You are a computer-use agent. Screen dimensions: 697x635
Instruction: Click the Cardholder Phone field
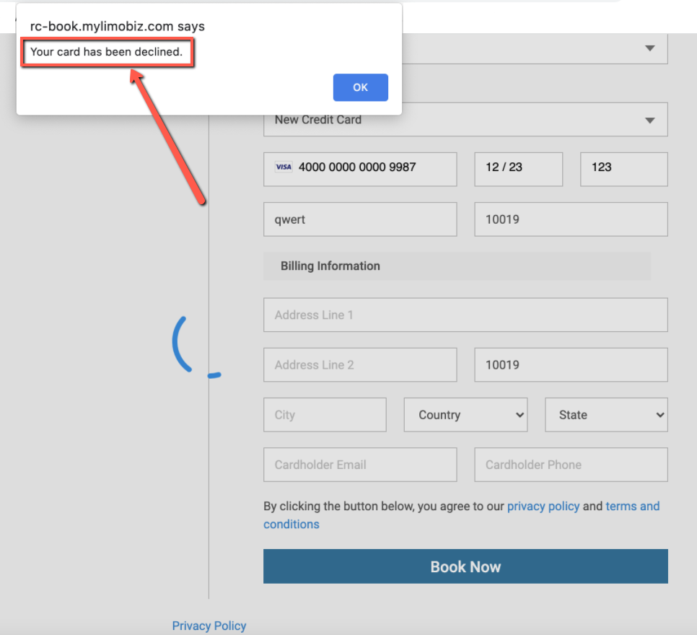tap(571, 465)
